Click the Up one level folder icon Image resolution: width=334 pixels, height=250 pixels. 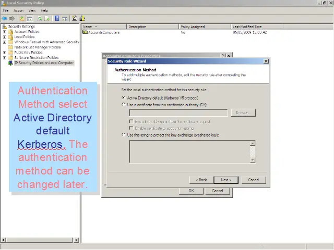click(22, 18)
